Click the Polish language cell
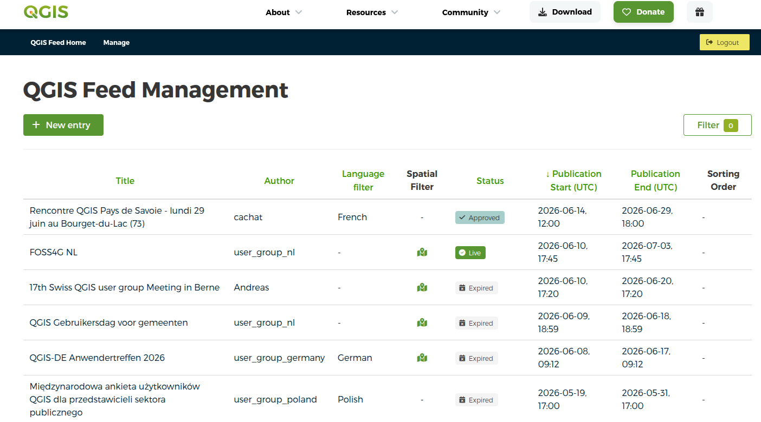Viewport: 761px width, 422px height. pos(350,399)
